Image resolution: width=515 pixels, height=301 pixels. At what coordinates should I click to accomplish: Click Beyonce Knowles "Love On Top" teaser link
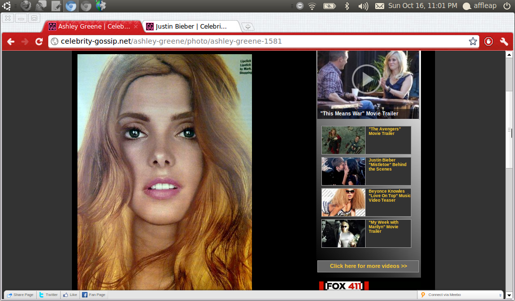390,196
